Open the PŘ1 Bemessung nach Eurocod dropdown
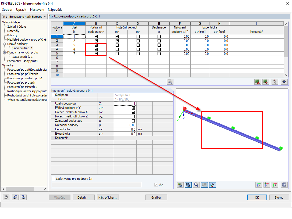The height and width of the screenshot is (219, 292). pyautogui.click(x=24, y=17)
